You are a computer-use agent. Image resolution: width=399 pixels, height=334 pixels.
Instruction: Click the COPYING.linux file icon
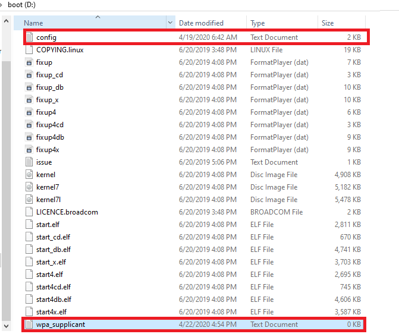coord(29,49)
